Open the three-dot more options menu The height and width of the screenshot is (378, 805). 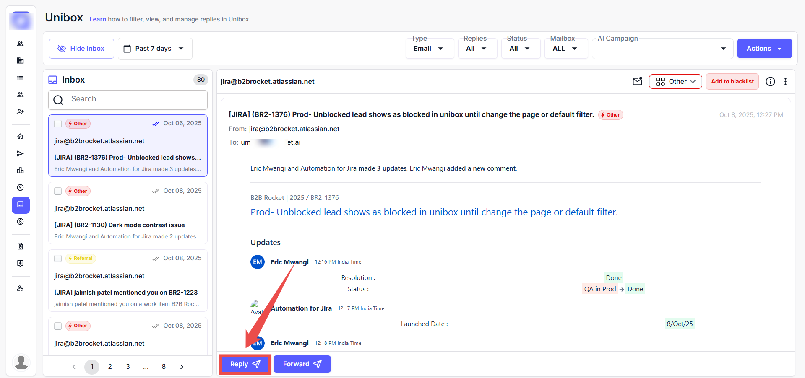(x=785, y=82)
